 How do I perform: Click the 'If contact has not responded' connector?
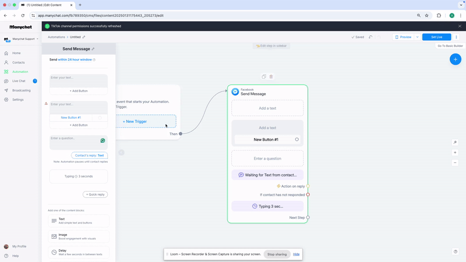point(308,195)
